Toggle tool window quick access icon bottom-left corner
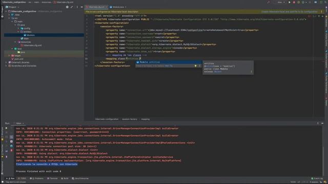This screenshot has height=184, width=328. point(2,182)
